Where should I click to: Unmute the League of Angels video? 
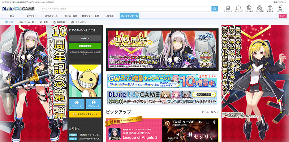(200, 122)
